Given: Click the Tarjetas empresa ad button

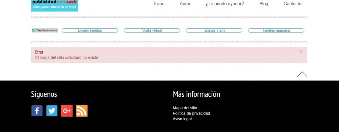Looking at the screenshot, I should [x=276, y=30].
